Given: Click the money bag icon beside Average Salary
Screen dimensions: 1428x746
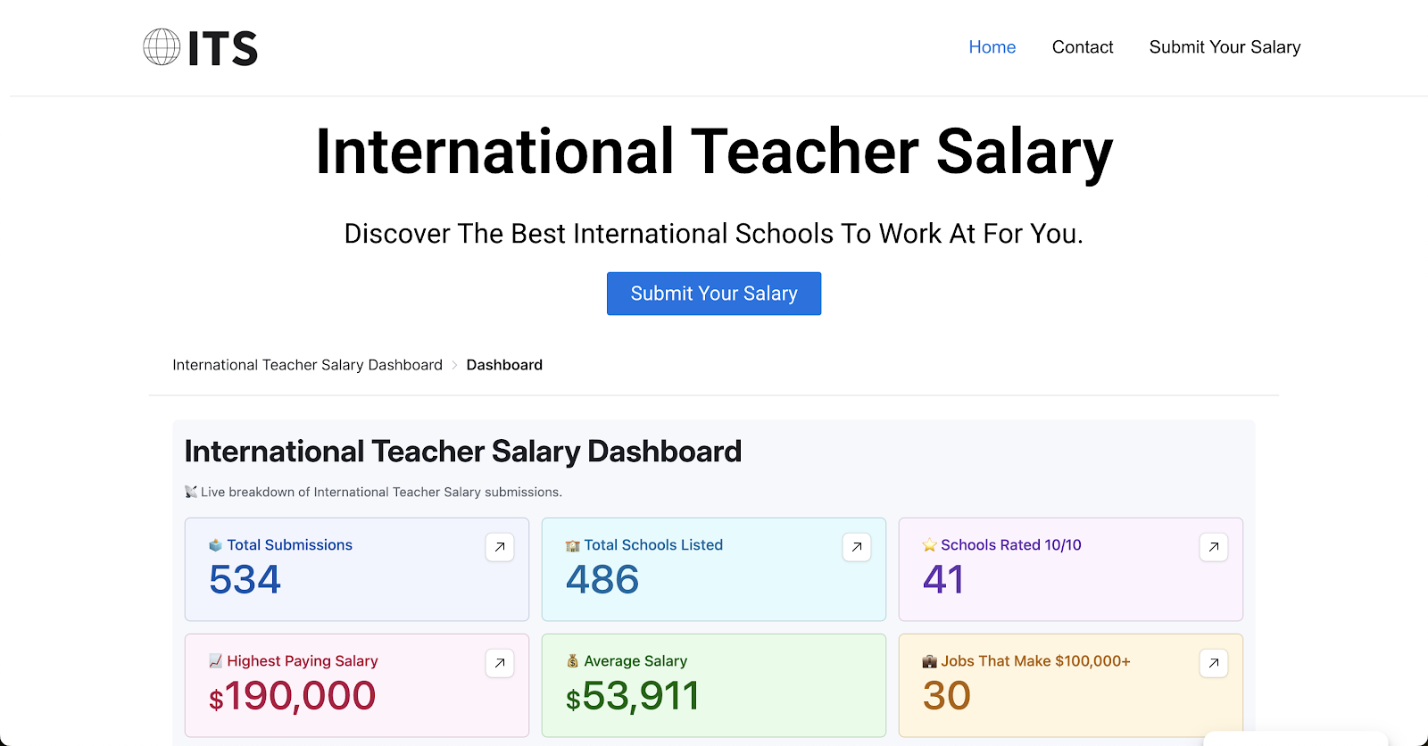Looking at the screenshot, I should 572,660.
